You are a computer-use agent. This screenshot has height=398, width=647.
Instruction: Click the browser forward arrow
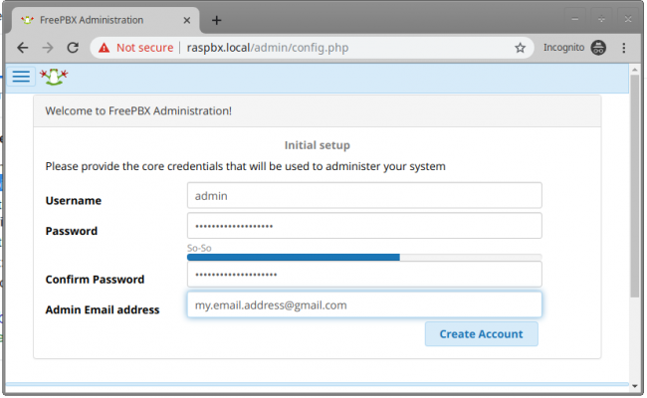point(48,48)
